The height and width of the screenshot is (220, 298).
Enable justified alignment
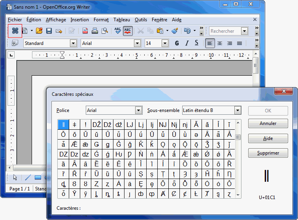click(x=240, y=43)
